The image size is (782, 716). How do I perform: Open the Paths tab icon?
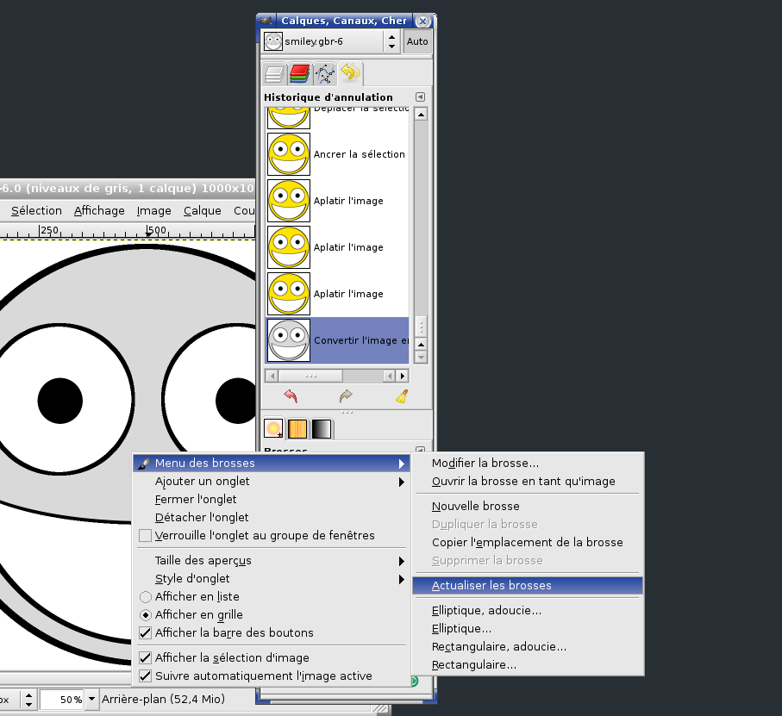click(x=324, y=74)
